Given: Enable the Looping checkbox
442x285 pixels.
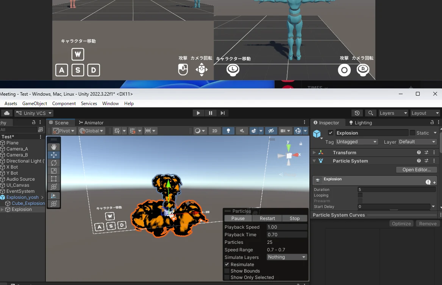Looking at the screenshot, I should tap(360, 195).
